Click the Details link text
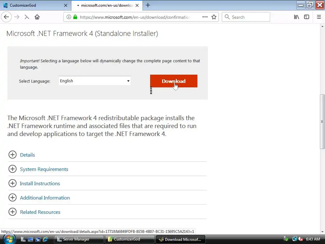The height and width of the screenshot is (244, 325). coord(27,155)
